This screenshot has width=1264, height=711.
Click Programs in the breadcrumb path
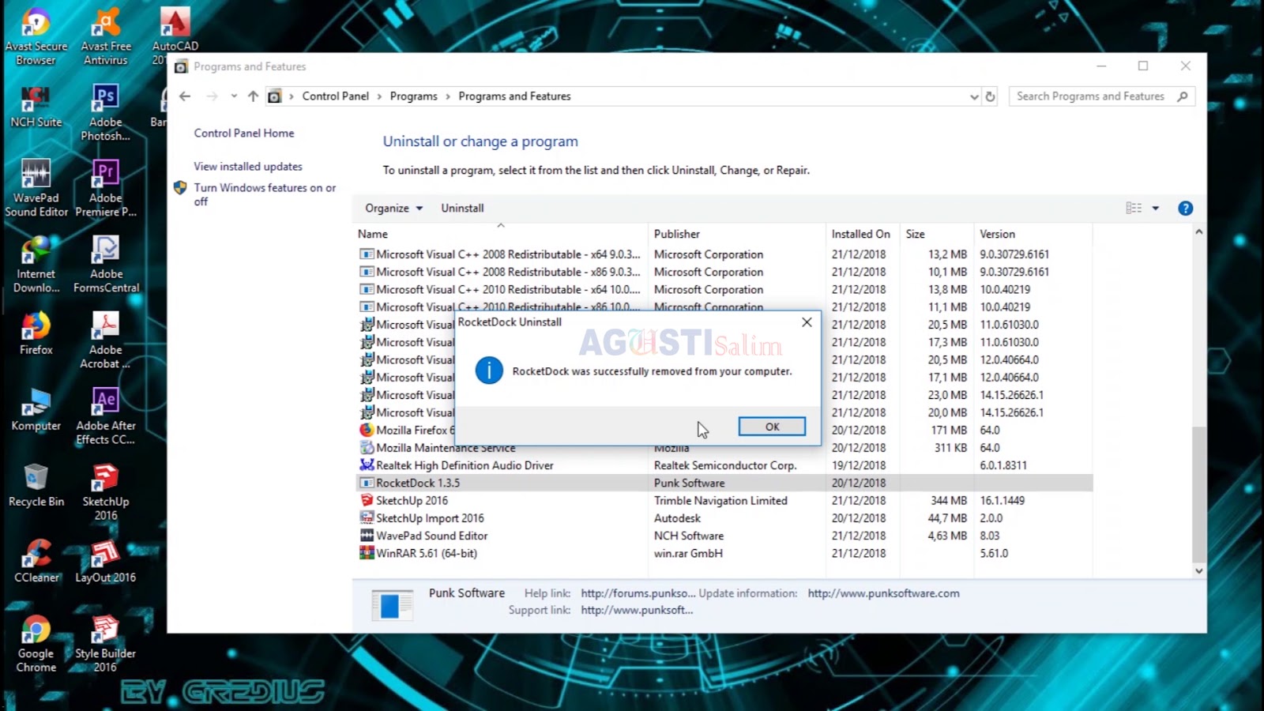413,96
